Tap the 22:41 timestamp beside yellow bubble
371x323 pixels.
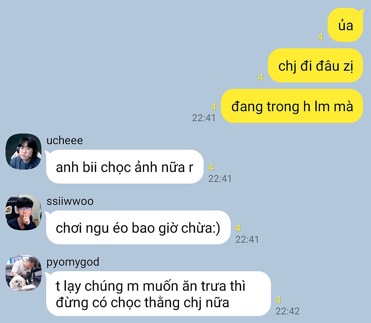click(204, 118)
